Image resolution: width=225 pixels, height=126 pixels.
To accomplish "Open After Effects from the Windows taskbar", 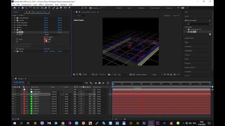I will tap(151, 123).
